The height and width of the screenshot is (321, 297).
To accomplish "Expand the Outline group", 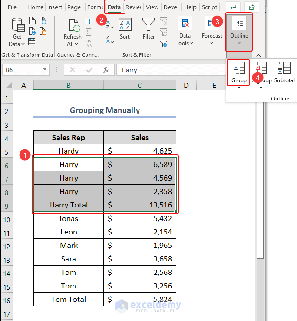I will [x=239, y=32].
